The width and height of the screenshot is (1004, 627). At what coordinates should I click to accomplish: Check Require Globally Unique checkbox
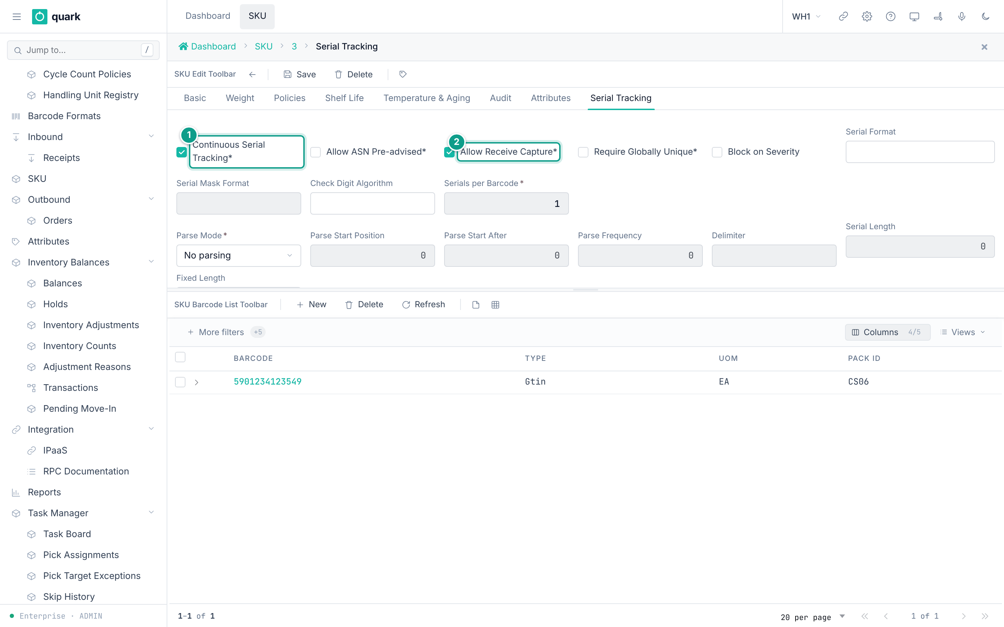583,152
